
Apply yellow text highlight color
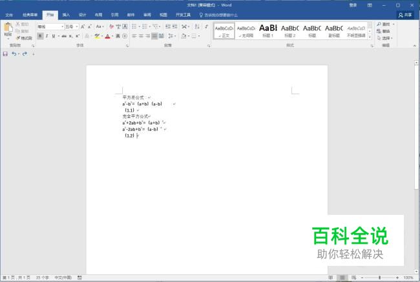pyautogui.click(x=97, y=36)
